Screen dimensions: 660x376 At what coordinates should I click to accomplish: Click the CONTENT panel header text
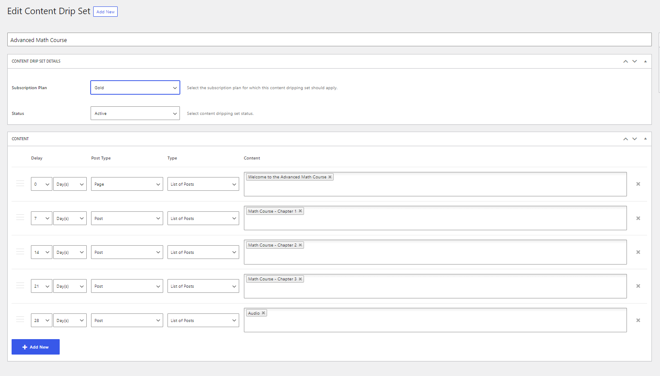[20, 139]
